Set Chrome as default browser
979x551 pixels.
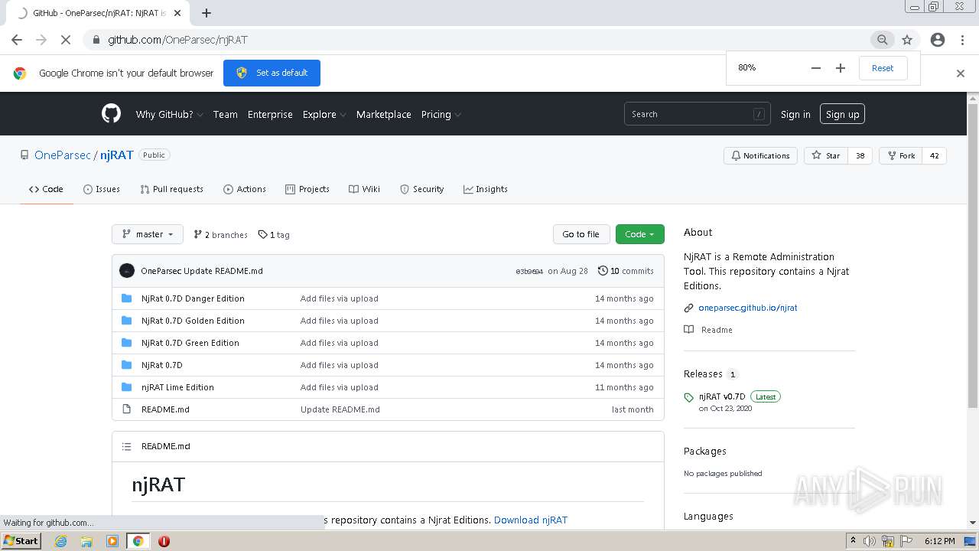272,73
